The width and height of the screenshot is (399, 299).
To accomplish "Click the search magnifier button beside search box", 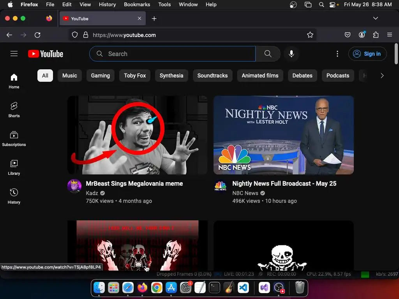I will [268, 54].
